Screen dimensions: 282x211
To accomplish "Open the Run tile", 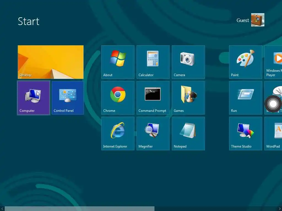I will (245, 98).
